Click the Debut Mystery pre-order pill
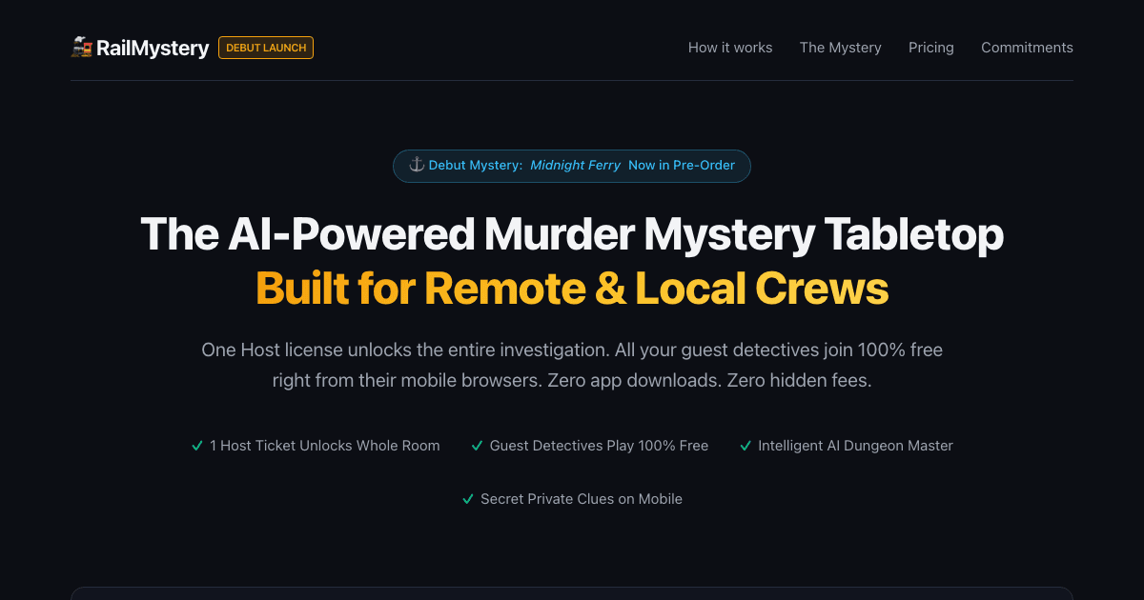The height and width of the screenshot is (600, 1144). tap(572, 166)
